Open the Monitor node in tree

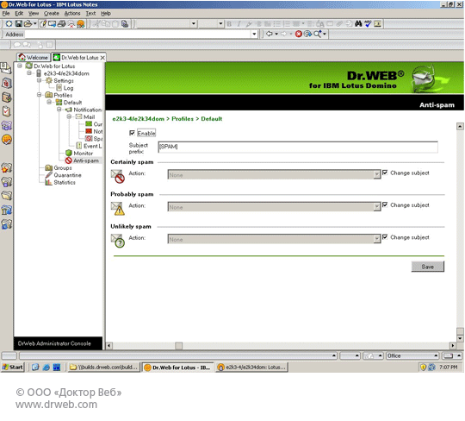point(83,154)
